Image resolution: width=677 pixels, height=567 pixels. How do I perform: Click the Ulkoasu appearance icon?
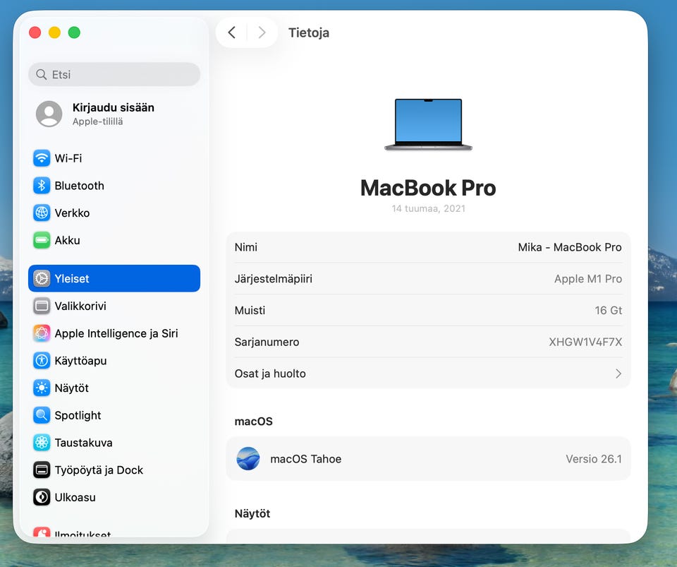[42, 497]
